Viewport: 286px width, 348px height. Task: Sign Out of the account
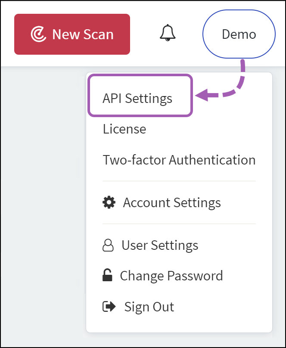click(149, 307)
